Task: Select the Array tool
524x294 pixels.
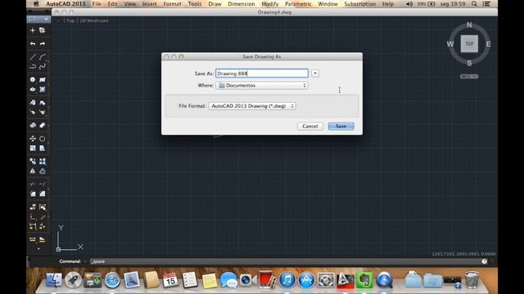Action: pos(43,162)
